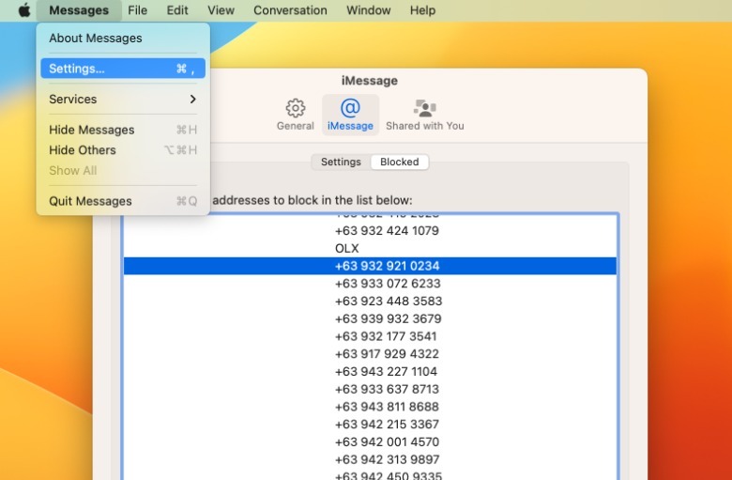This screenshot has width=732, height=480.
Task: Choose Hide Others menu entry
Action: 83,150
